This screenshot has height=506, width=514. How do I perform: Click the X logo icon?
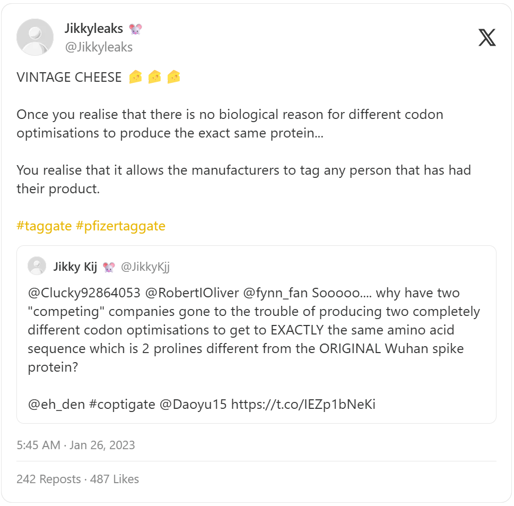(x=487, y=37)
